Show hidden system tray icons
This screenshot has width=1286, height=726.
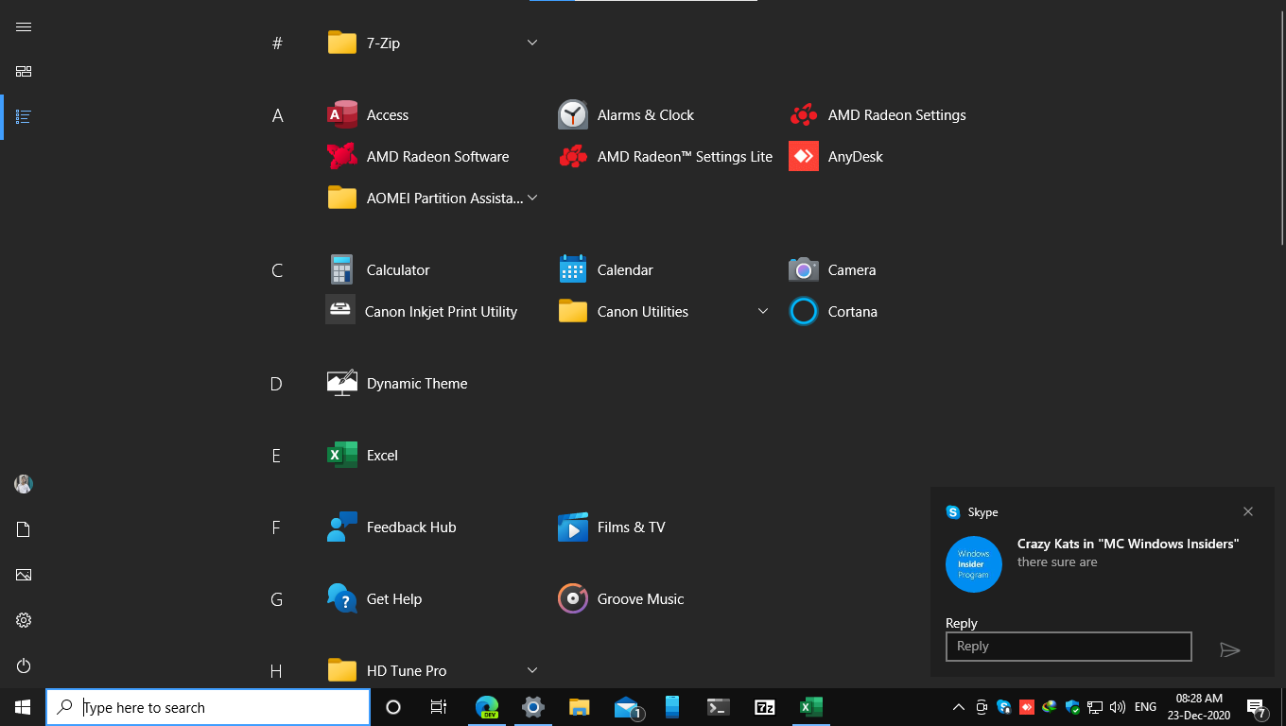tap(958, 707)
